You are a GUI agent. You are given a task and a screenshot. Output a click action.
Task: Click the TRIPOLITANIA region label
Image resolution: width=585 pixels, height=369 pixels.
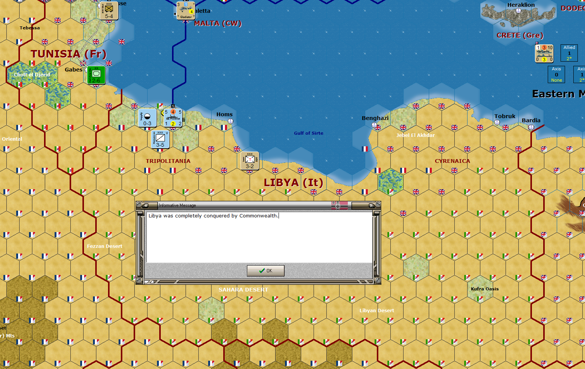pos(168,161)
